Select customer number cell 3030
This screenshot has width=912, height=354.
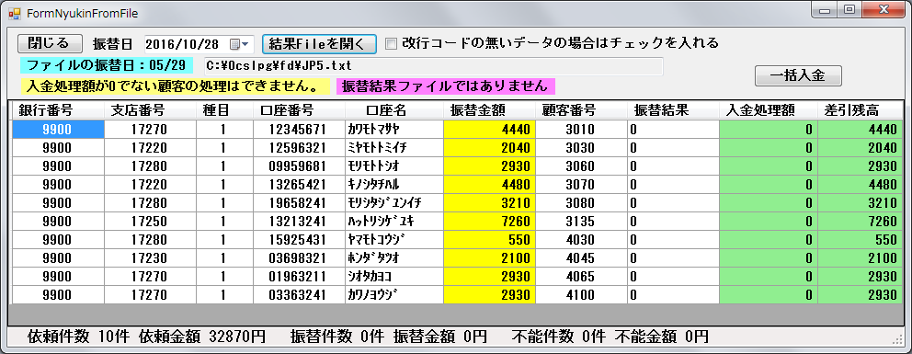tap(581, 148)
